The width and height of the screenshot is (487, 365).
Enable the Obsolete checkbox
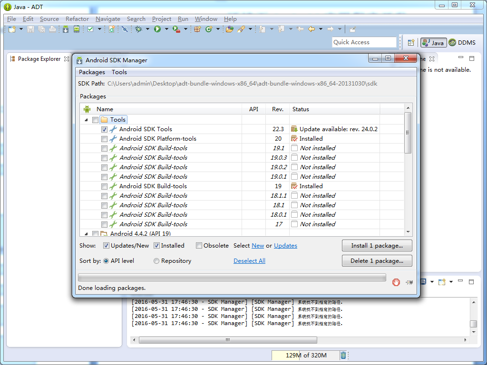pyautogui.click(x=199, y=246)
